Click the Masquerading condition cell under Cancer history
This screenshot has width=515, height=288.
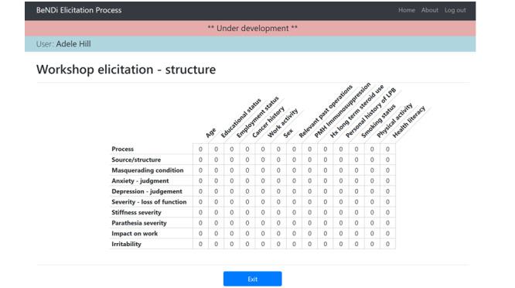(x=247, y=170)
